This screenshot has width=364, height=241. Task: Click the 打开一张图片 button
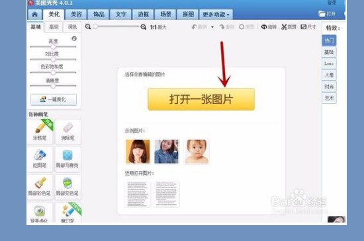click(201, 99)
